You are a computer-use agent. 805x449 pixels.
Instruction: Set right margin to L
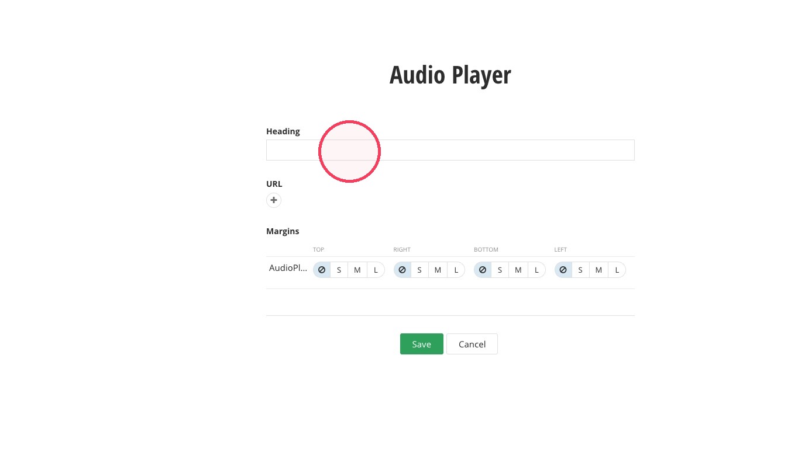coord(456,270)
